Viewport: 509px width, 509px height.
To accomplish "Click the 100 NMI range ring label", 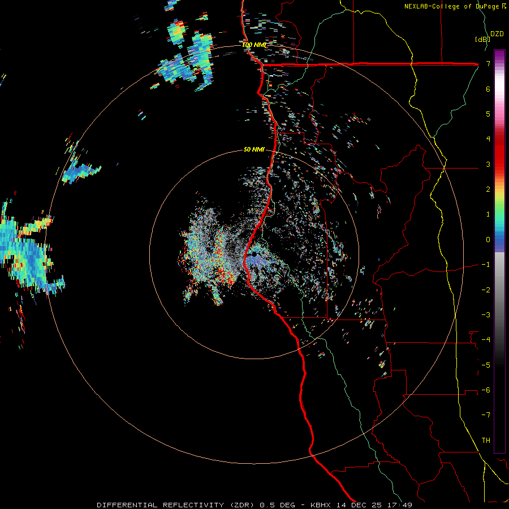I will point(254,45).
